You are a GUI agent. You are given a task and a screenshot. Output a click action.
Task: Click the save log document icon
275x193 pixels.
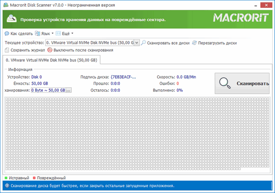coord(7,50)
